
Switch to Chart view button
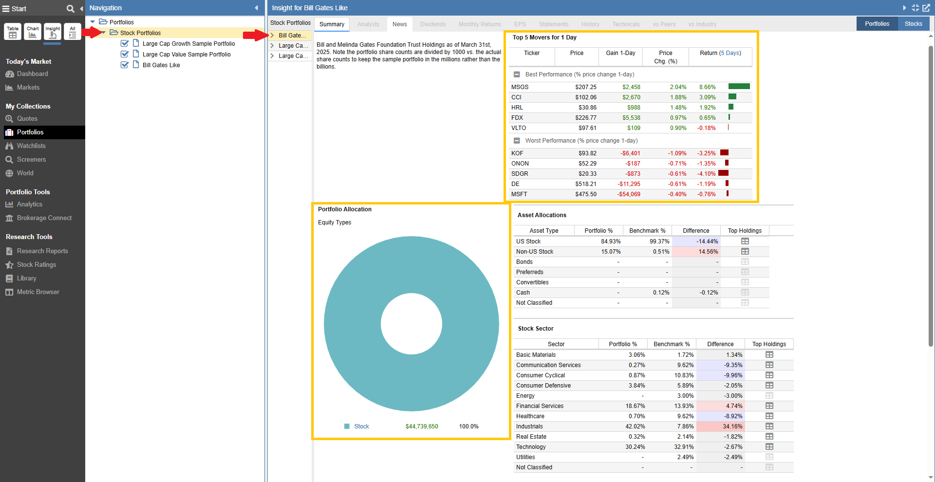[33, 32]
